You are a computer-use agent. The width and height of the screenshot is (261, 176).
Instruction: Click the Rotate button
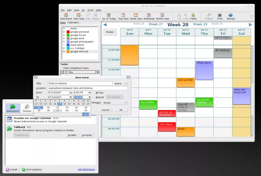coord(110,32)
